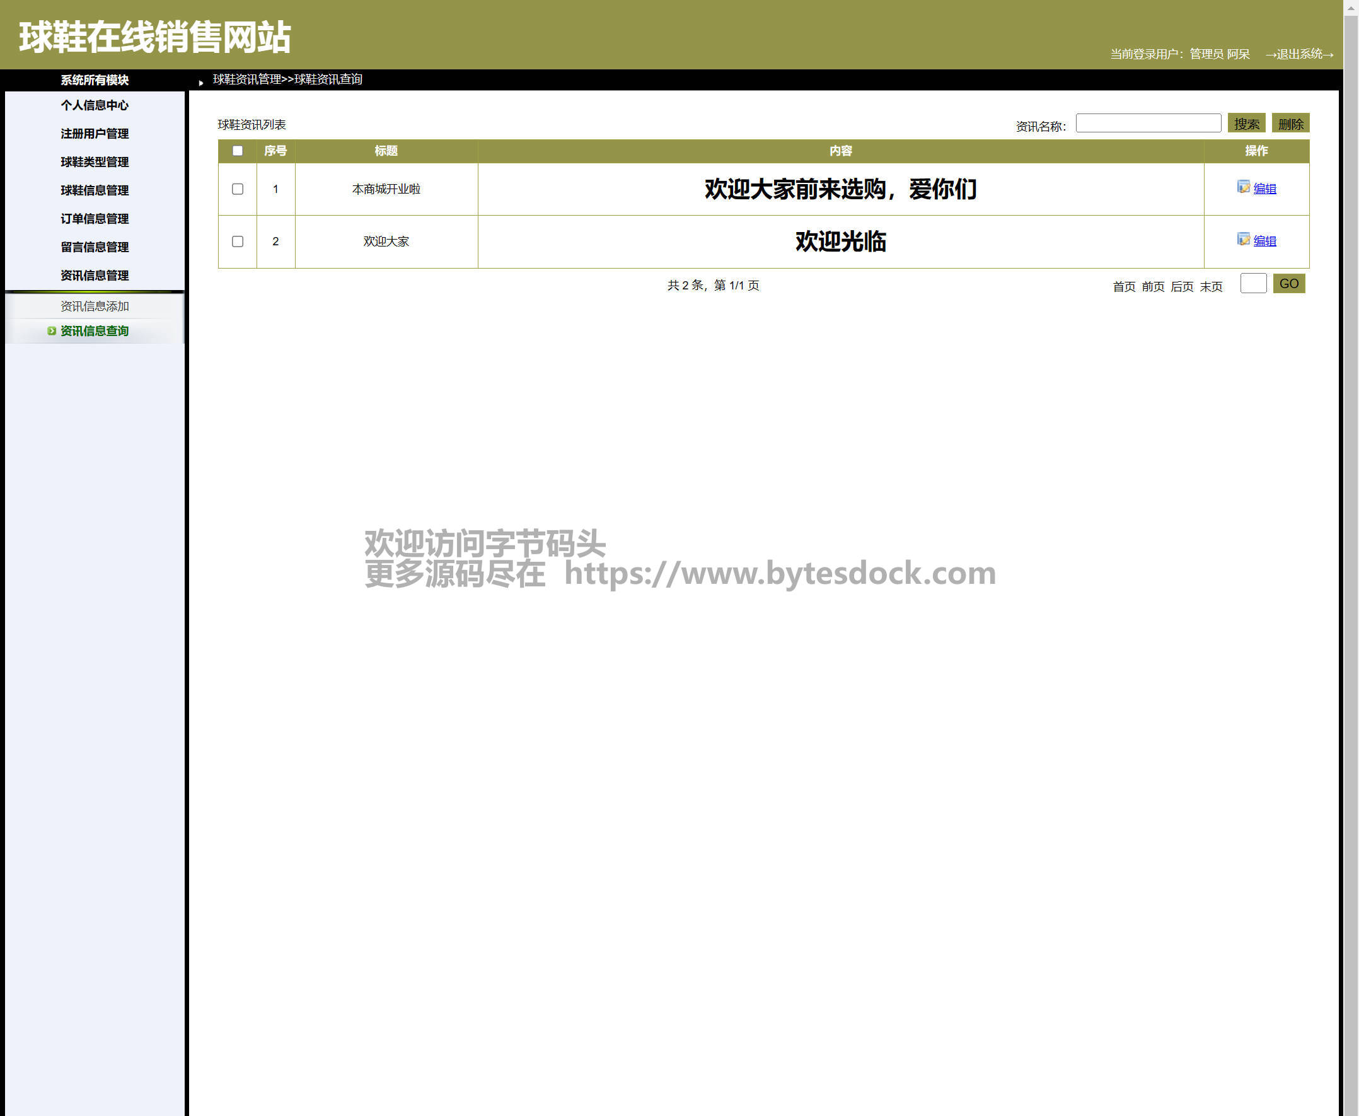Click the breadcrumb arrow before 球鞋资讯管理

click(201, 83)
